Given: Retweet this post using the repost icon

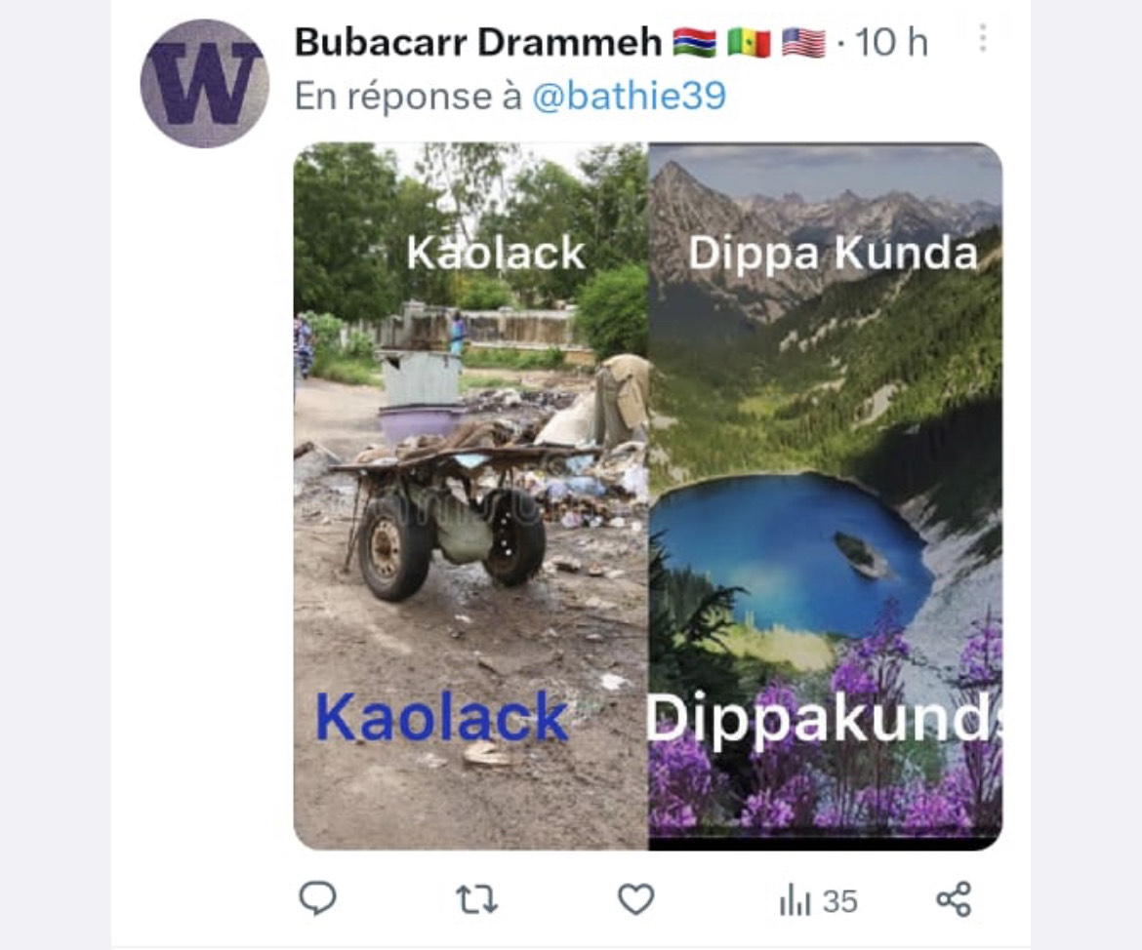Looking at the screenshot, I should click(x=477, y=900).
